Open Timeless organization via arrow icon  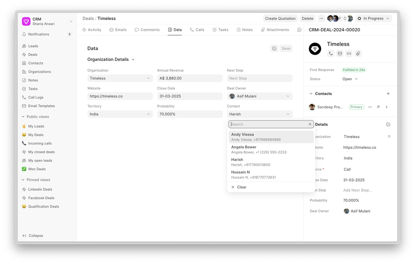(x=389, y=137)
